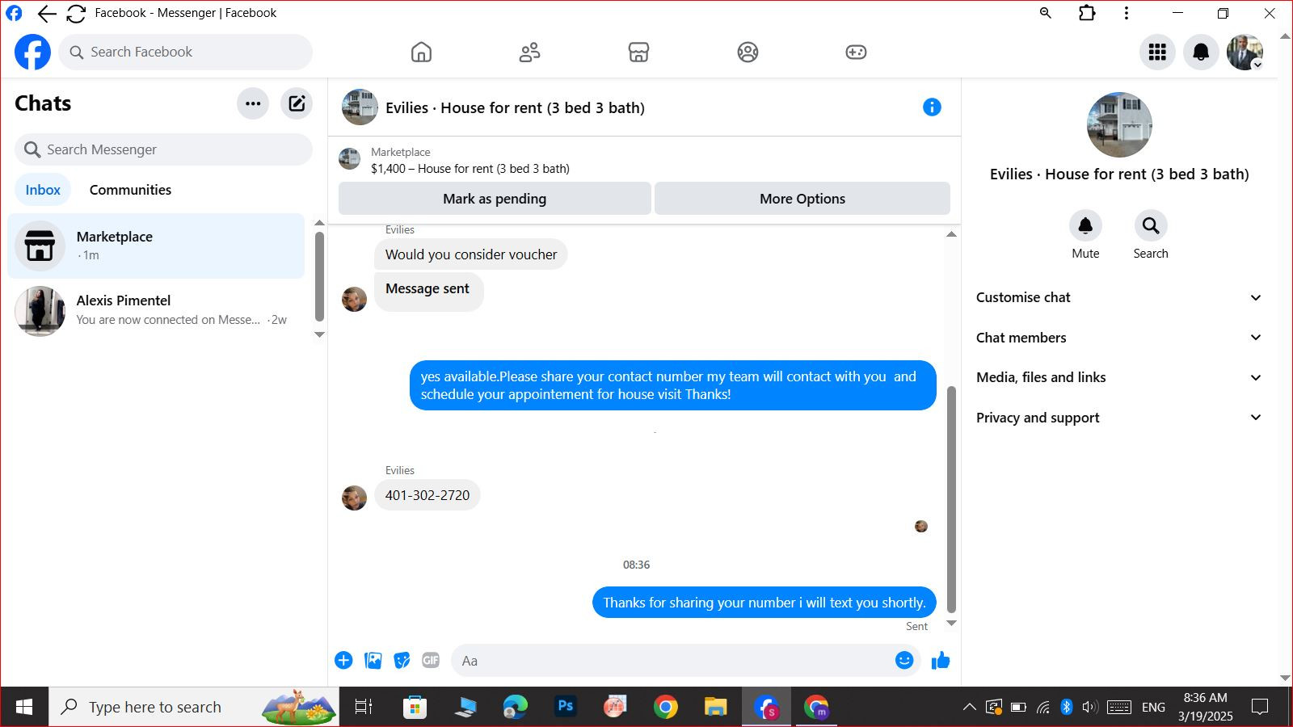Image resolution: width=1293 pixels, height=727 pixels.
Task: Open conversation information icon
Action: pyautogui.click(x=932, y=107)
